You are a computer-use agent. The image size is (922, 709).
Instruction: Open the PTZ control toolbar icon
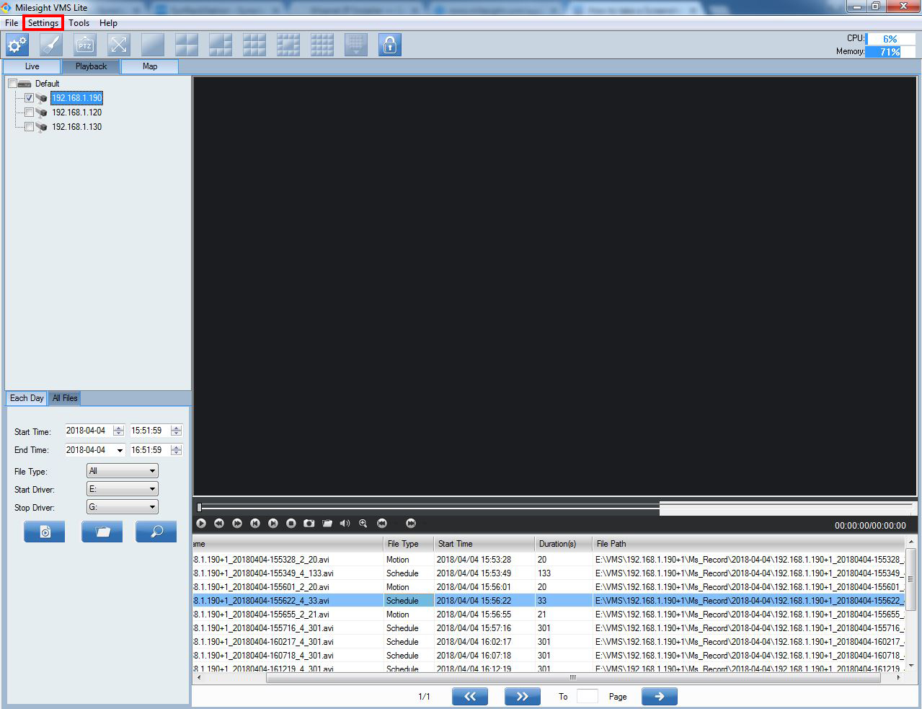tap(85, 45)
